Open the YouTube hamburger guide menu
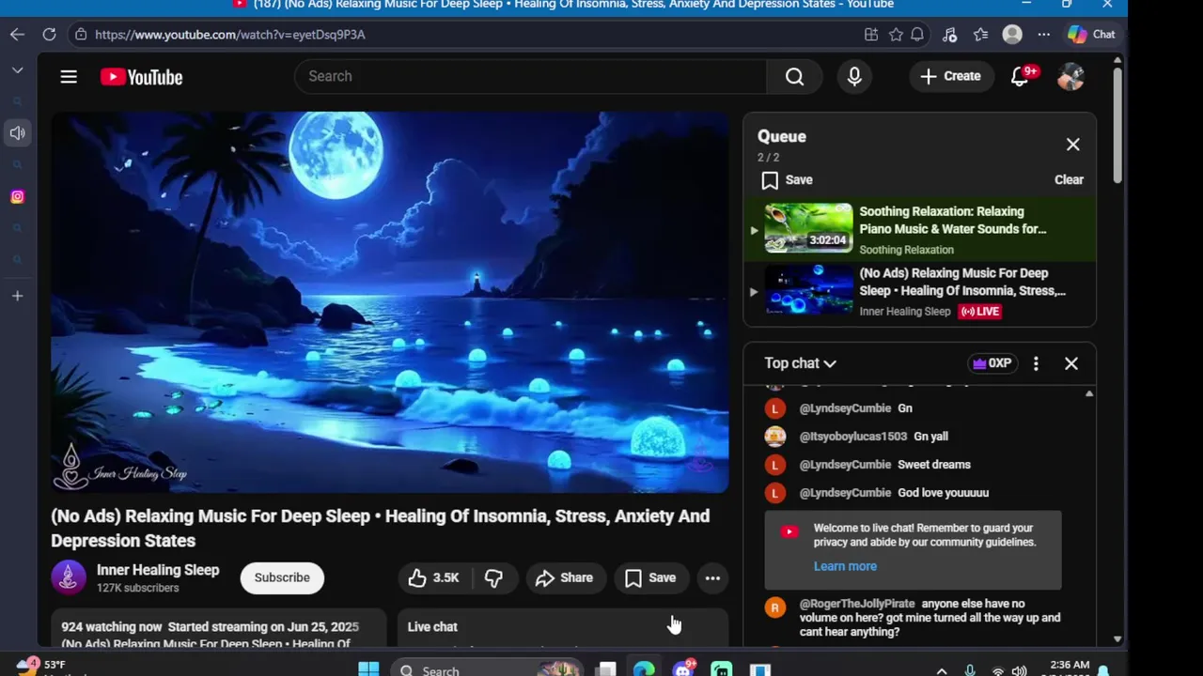 tap(69, 77)
